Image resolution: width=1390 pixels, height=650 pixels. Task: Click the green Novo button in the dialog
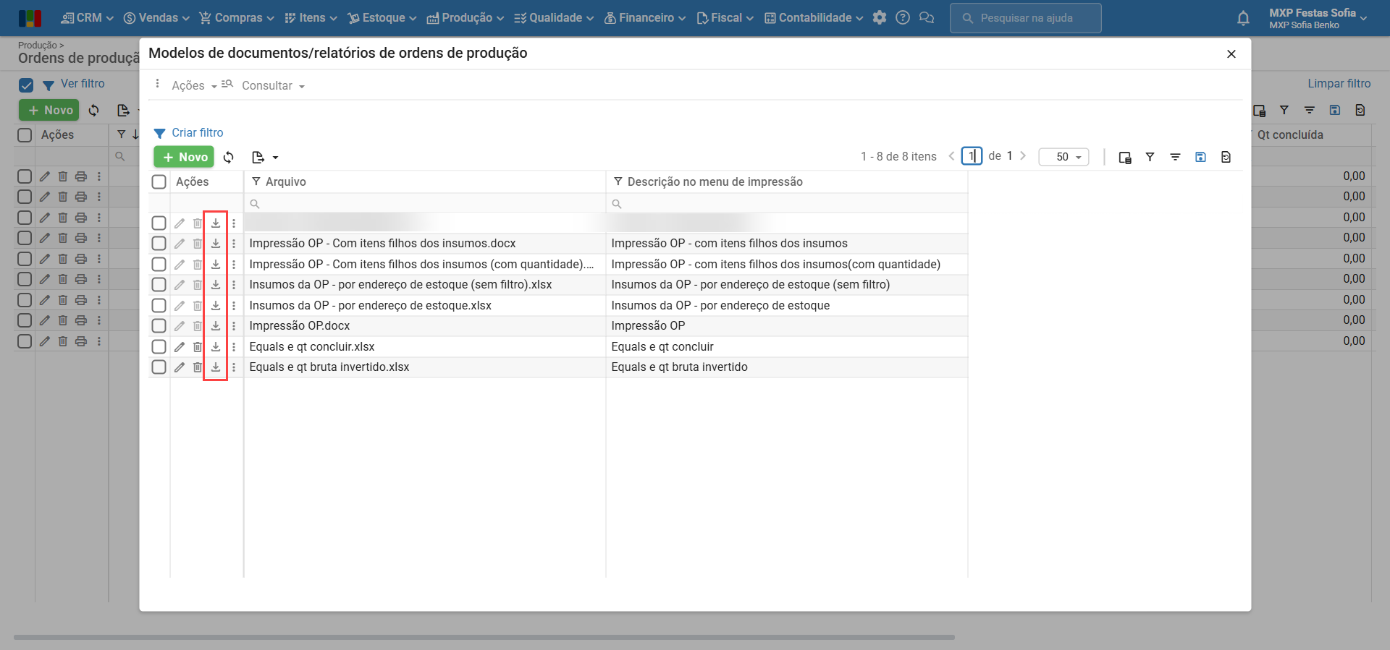pos(184,157)
